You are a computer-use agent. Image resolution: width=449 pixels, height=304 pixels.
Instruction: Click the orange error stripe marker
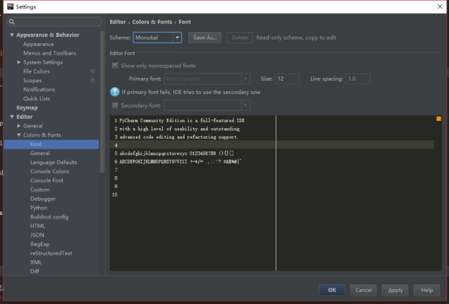tap(438, 119)
